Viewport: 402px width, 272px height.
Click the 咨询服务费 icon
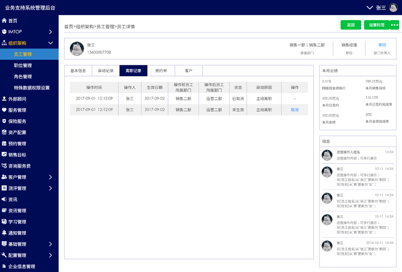[4, 165]
